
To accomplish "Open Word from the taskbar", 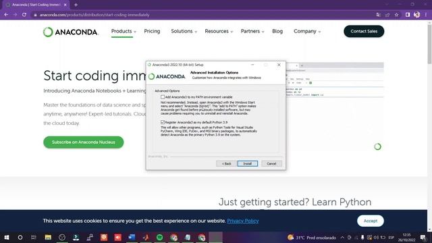I will coord(132,237).
